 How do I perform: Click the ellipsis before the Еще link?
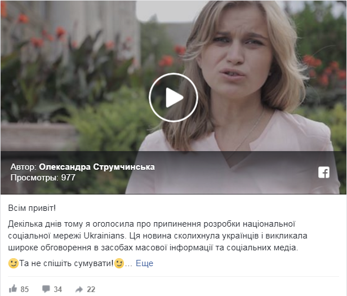(128, 264)
